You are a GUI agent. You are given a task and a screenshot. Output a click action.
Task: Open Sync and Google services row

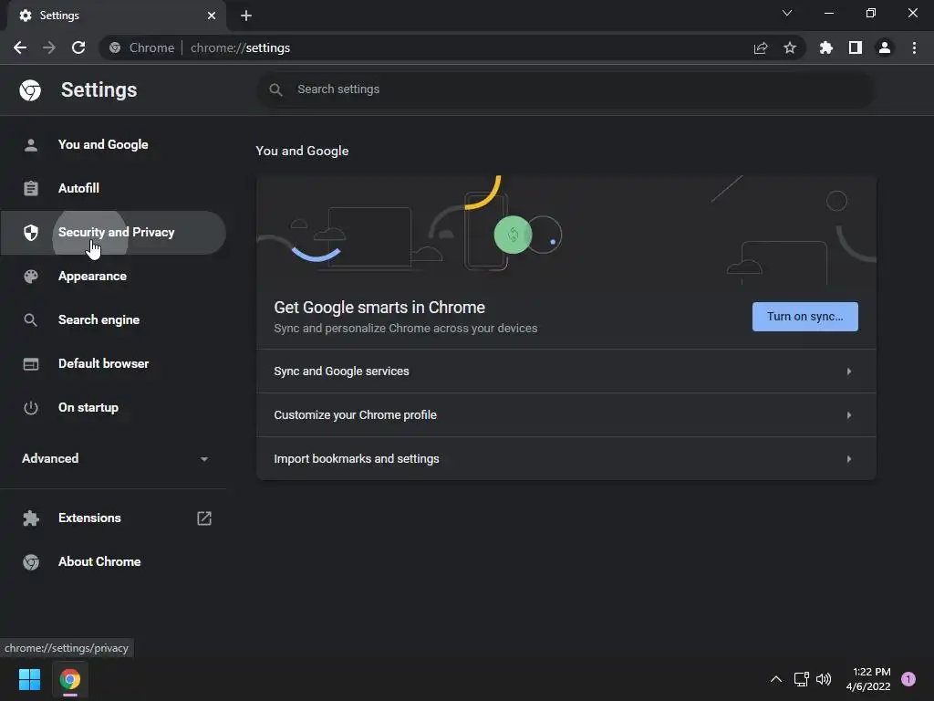(x=566, y=371)
